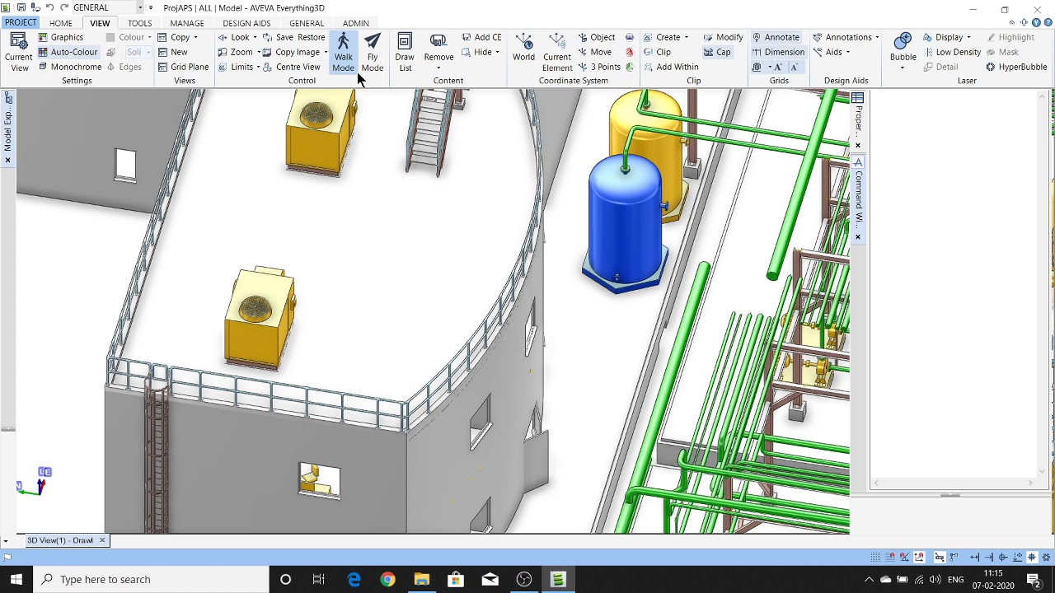This screenshot has width=1055, height=593.
Task: Click the Object coordinate system option
Action: pyautogui.click(x=596, y=37)
